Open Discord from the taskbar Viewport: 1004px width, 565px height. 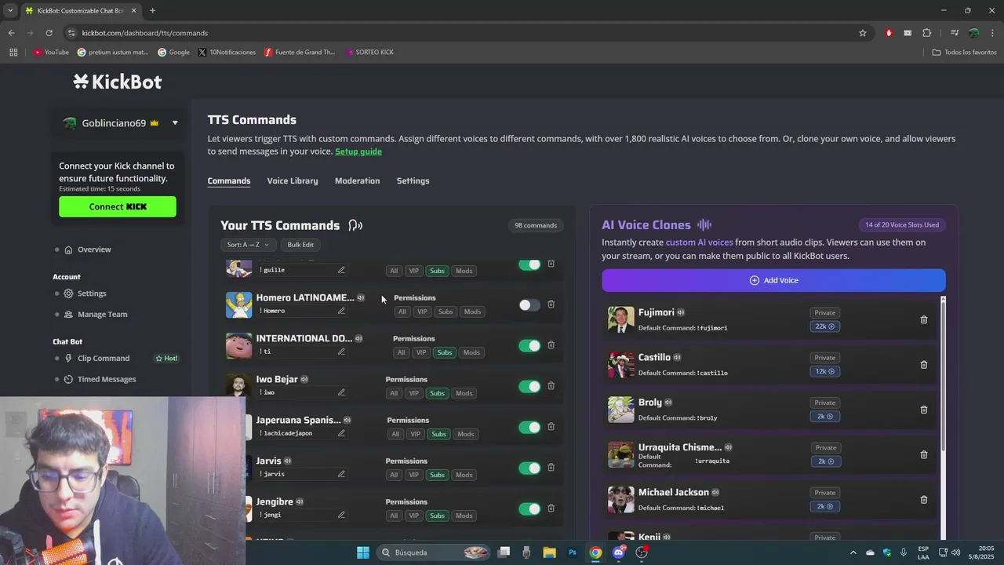619,552
